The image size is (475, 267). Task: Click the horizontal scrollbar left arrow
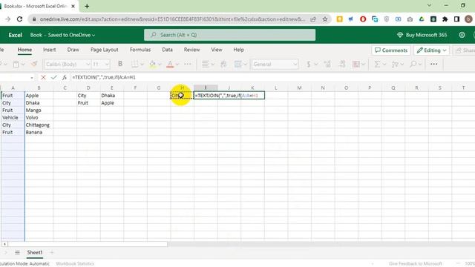coord(4,244)
